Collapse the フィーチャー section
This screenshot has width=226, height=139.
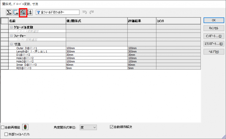pos(12,36)
